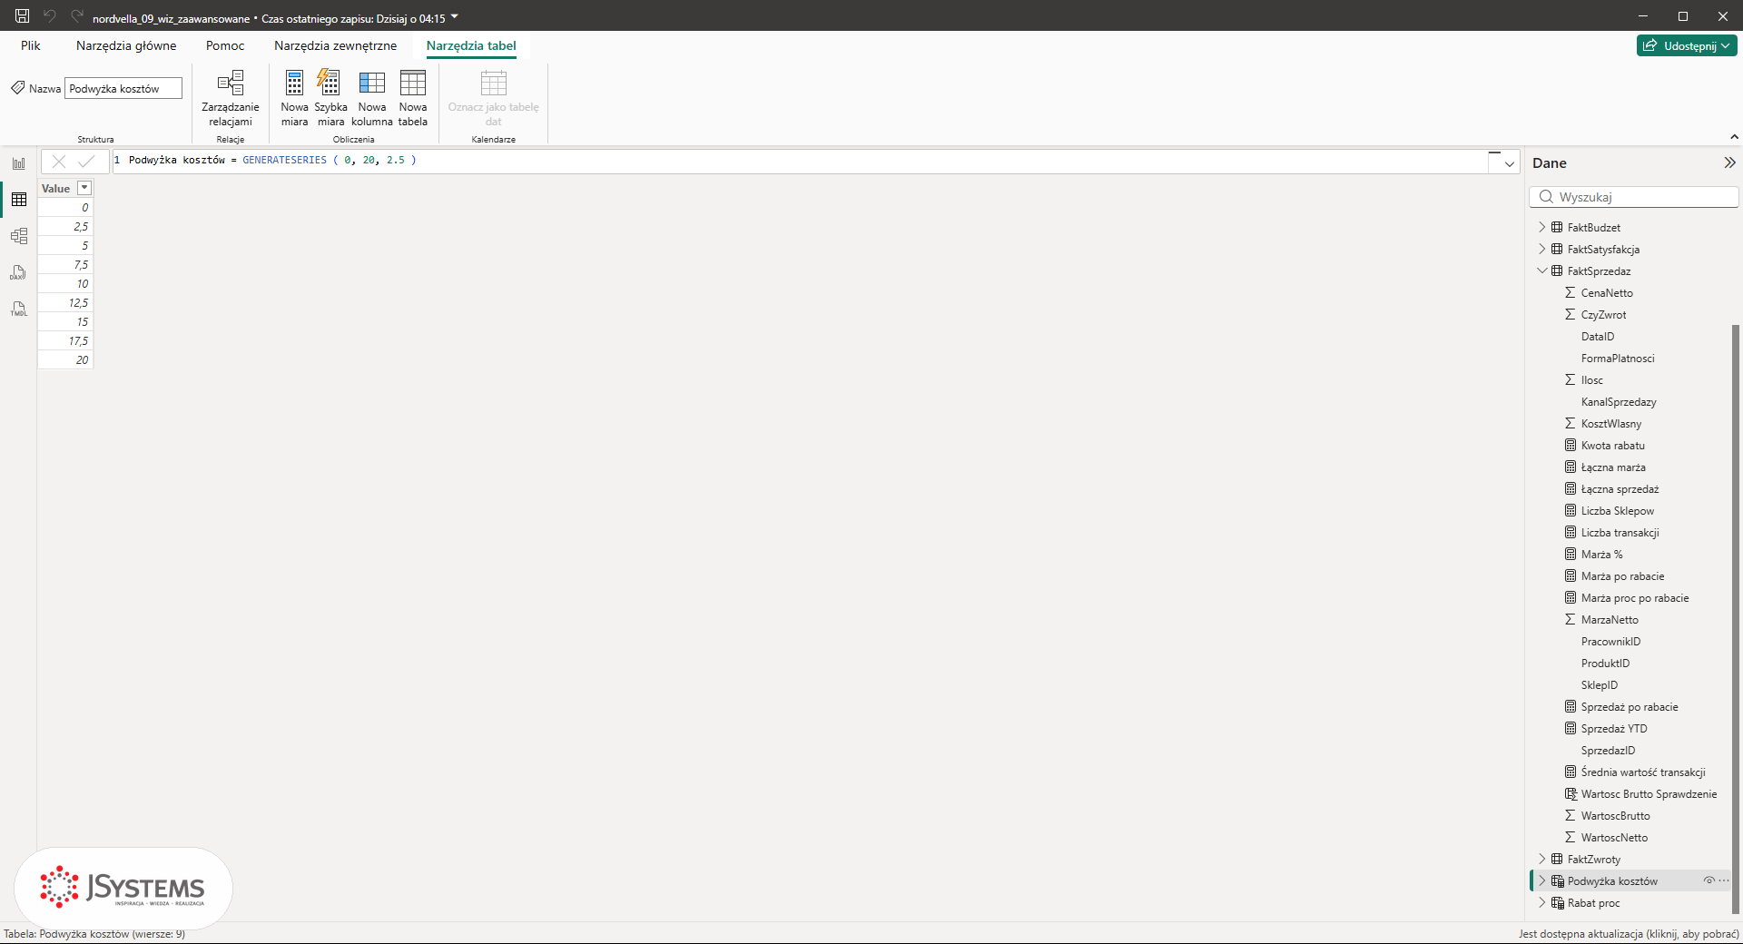Expand the FaktBudzet table
1743x944 pixels.
[x=1541, y=227]
